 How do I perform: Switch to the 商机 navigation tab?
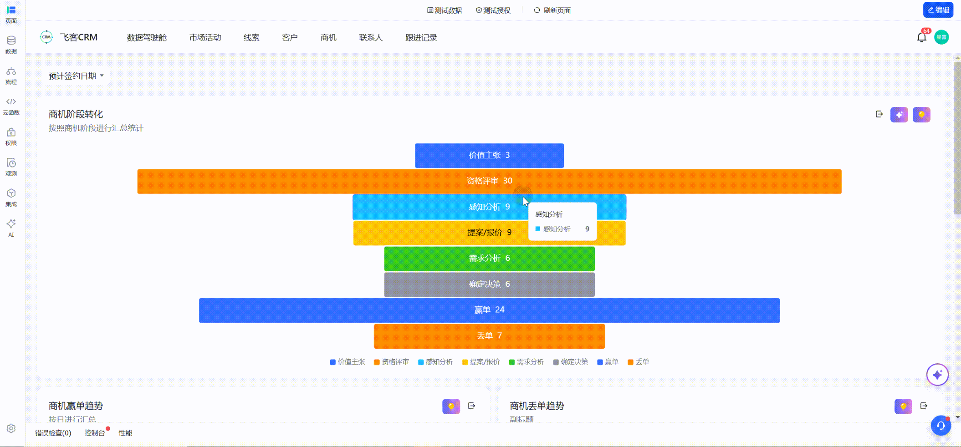pos(328,38)
